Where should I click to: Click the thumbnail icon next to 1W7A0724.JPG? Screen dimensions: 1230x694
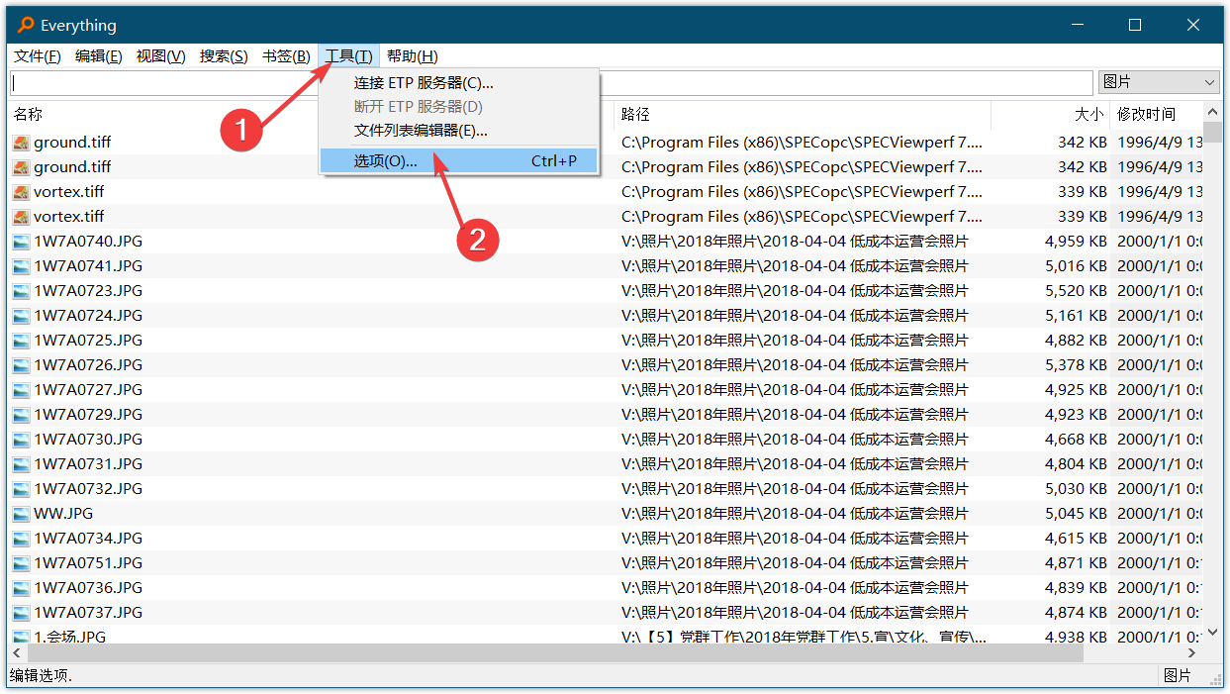point(21,315)
